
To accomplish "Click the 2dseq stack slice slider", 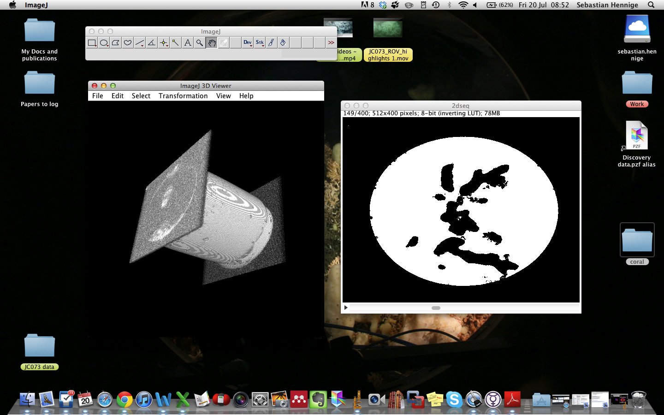I will click(x=436, y=308).
